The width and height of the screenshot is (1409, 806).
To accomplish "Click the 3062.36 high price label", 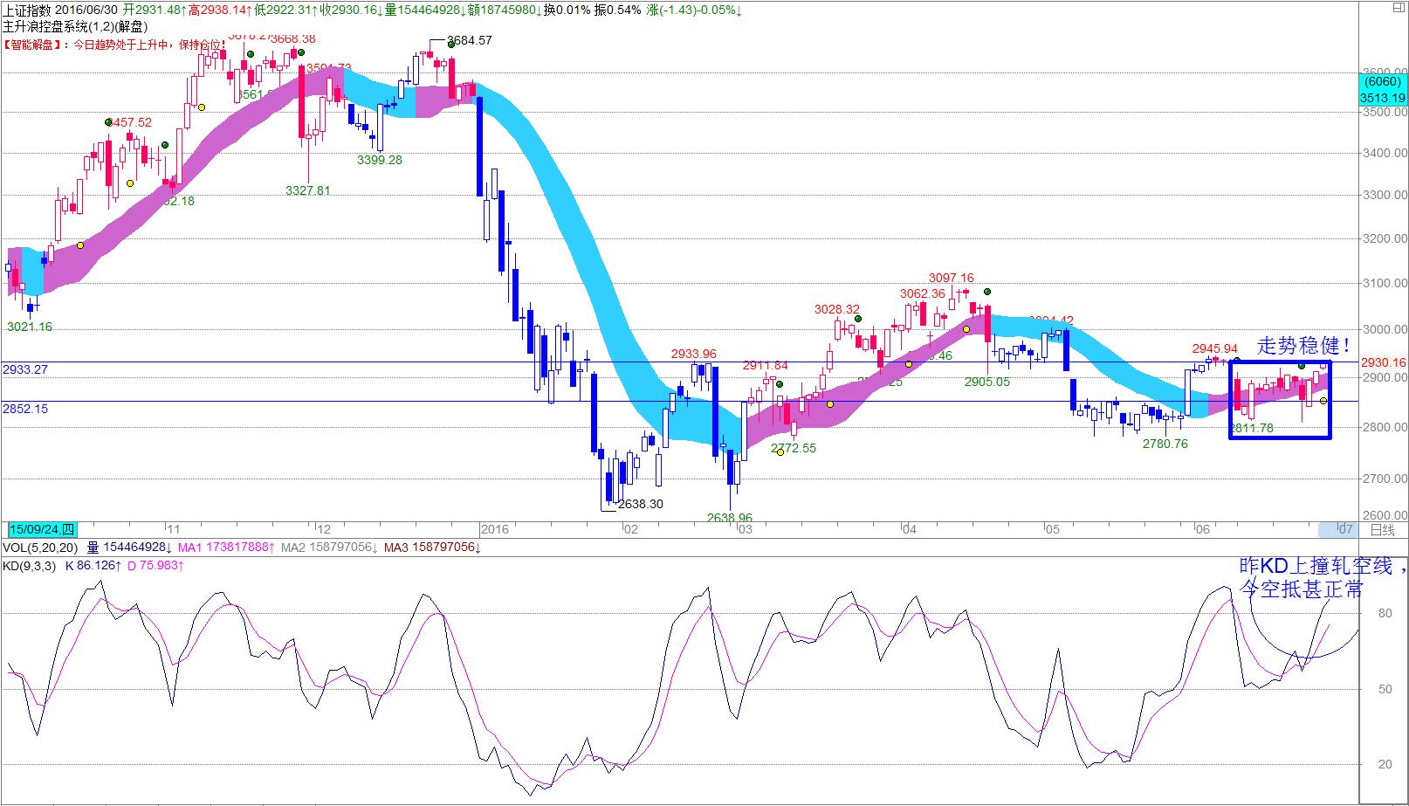I will pos(923,293).
